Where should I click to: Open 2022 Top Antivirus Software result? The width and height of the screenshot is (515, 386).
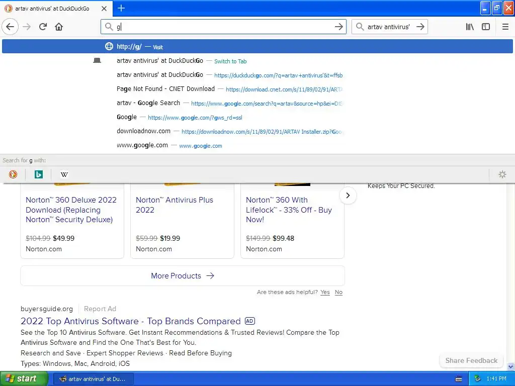tap(130, 321)
